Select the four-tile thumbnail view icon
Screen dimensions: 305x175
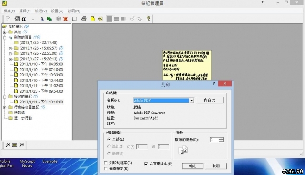click(x=116, y=19)
